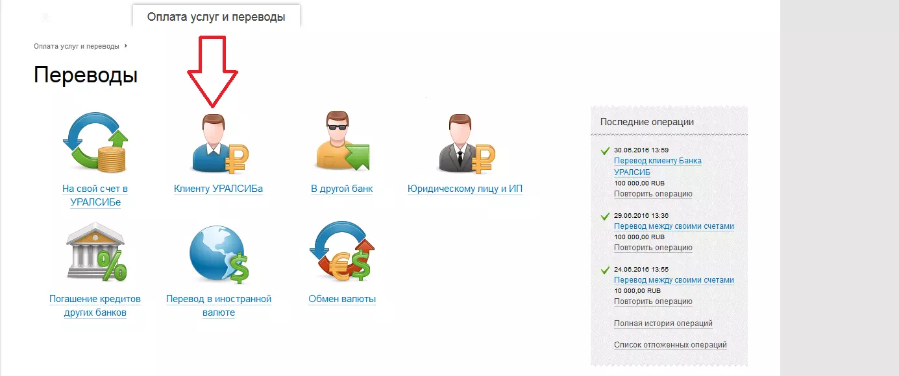Pick the legal entity businessman icon

pyautogui.click(x=465, y=144)
